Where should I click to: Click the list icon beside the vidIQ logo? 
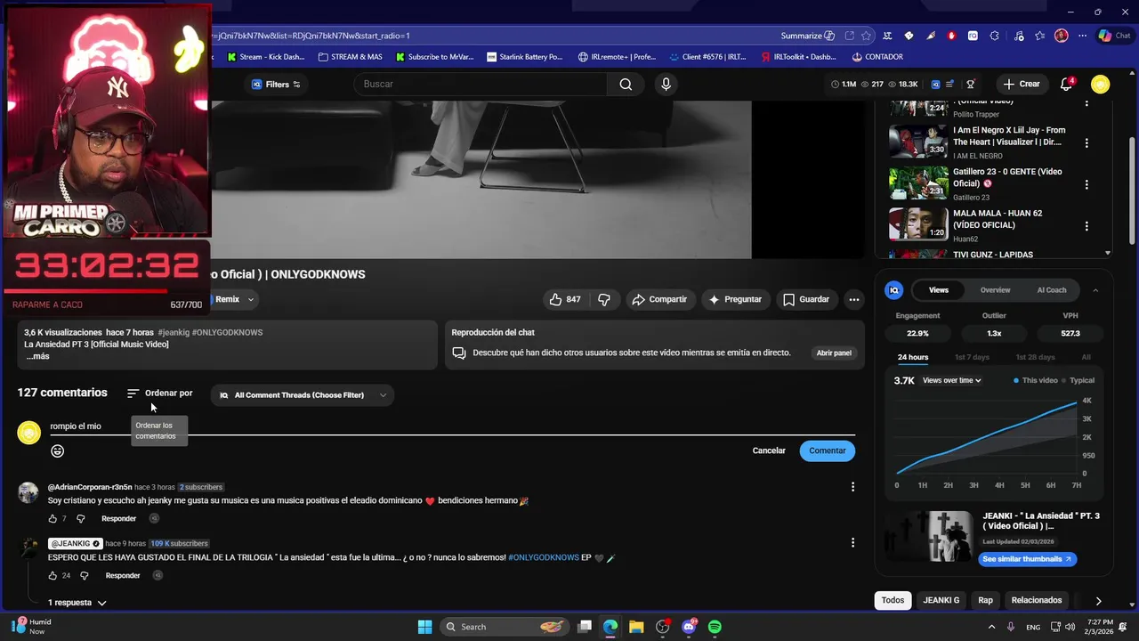(x=950, y=85)
